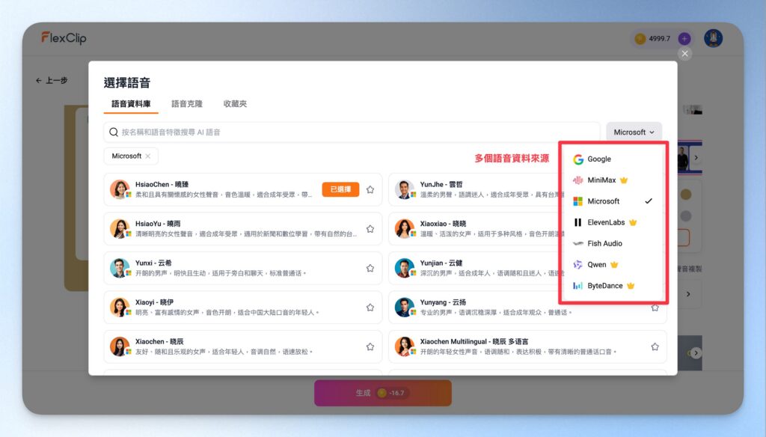
Task: Click the Fish Audio logo icon
Action: [578, 243]
